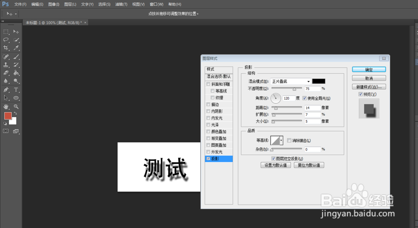Select the History Brush tool
The image size is (418, 228).
(x=16, y=65)
